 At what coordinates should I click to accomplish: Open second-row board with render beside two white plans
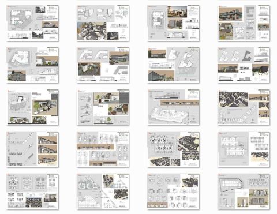(173, 65)
